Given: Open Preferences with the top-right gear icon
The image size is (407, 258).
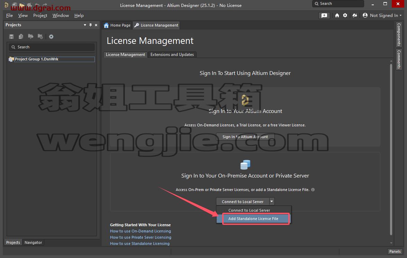Looking at the screenshot, I should click(x=345, y=15).
